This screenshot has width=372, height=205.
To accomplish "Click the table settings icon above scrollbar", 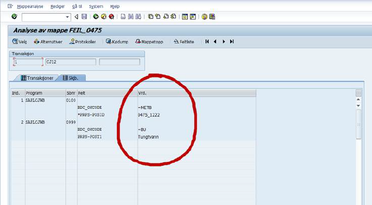I will 359,93.
